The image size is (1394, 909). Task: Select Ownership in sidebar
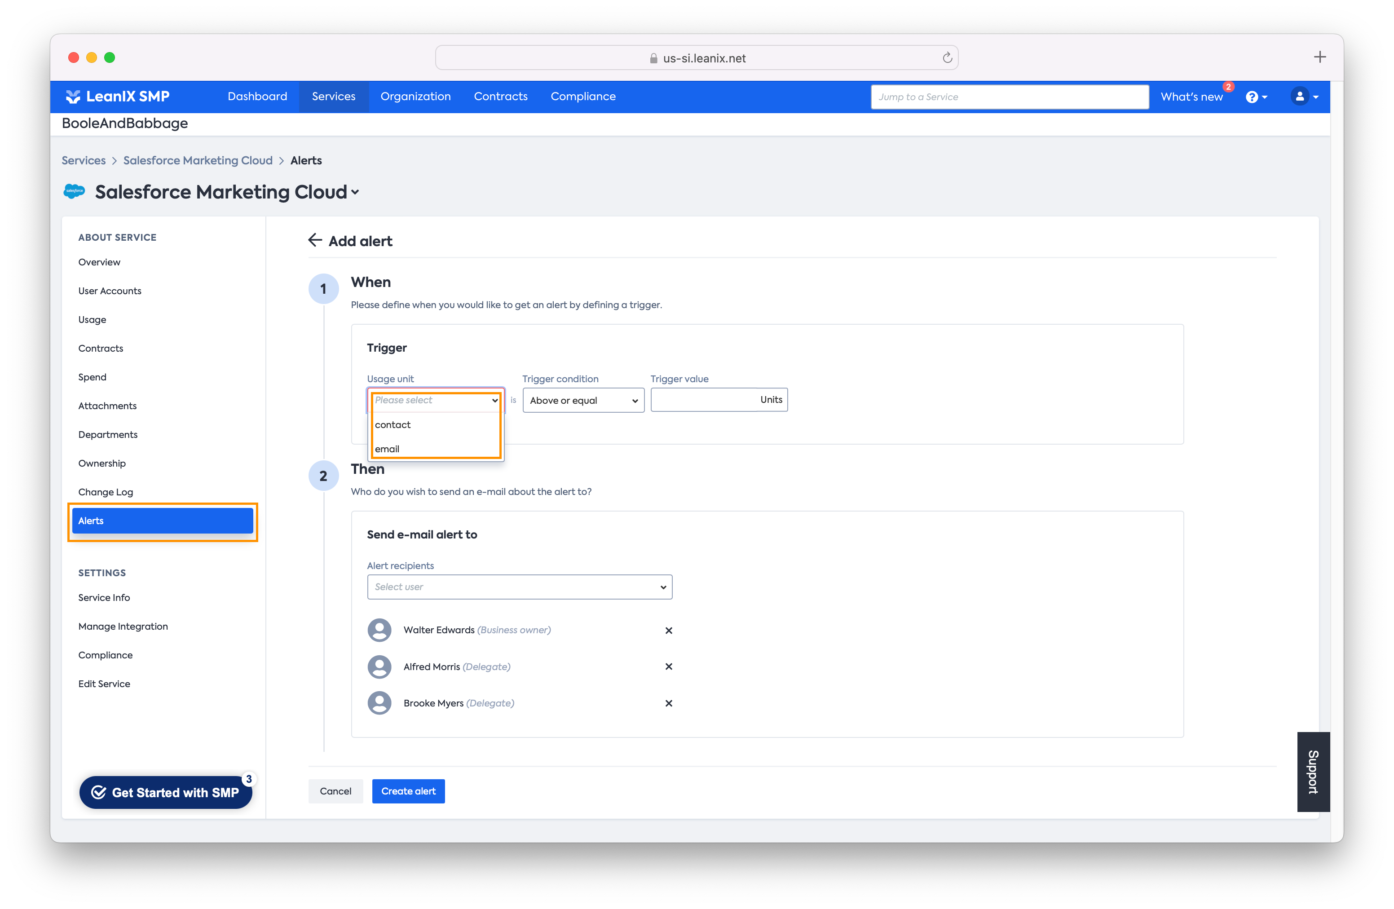(102, 463)
